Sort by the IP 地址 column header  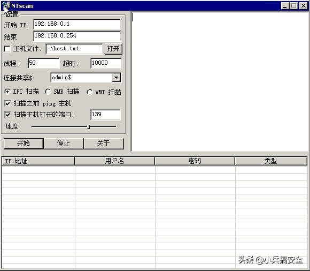point(38,161)
